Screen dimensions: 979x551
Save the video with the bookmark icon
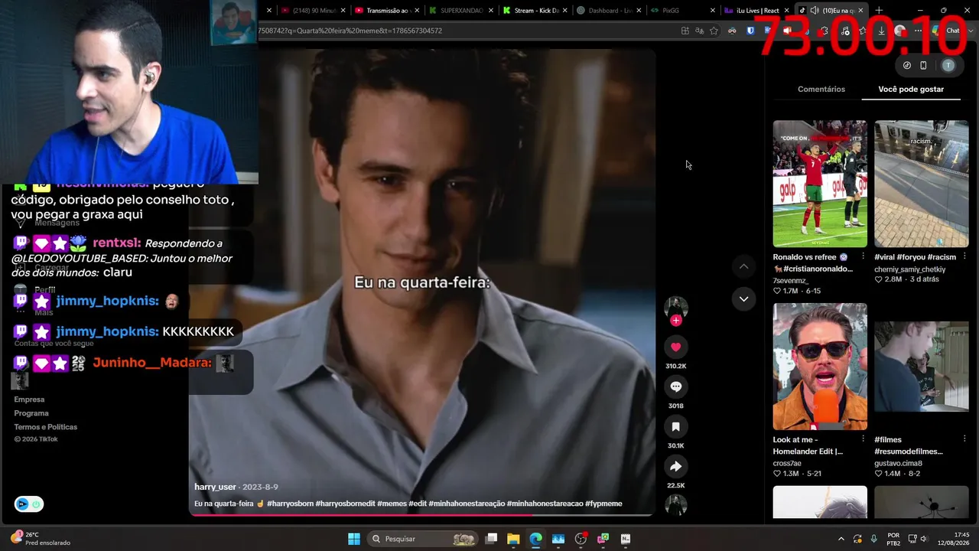pyautogui.click(x=675, y=426)
